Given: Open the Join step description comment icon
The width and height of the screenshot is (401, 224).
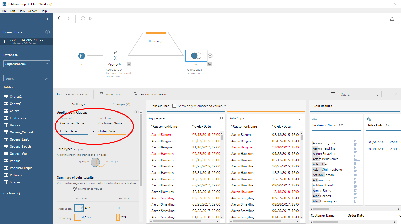Looking at the screenshot, I should coord(210,64).
